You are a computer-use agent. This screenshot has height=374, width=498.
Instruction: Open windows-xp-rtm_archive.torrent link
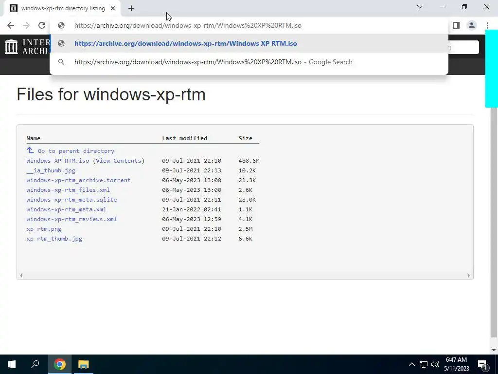pyautogui.click(x=78, y=180)
